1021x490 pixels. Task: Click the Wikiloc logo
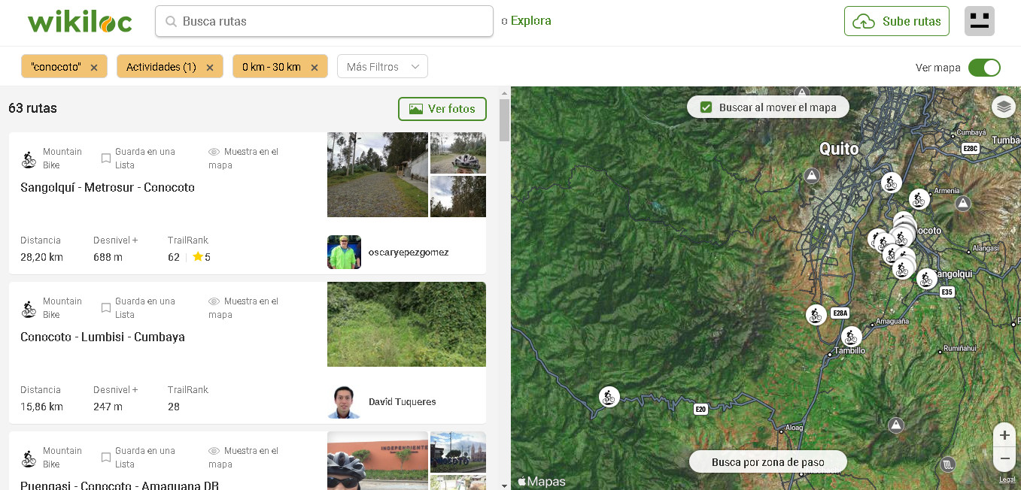click(80, 22)
